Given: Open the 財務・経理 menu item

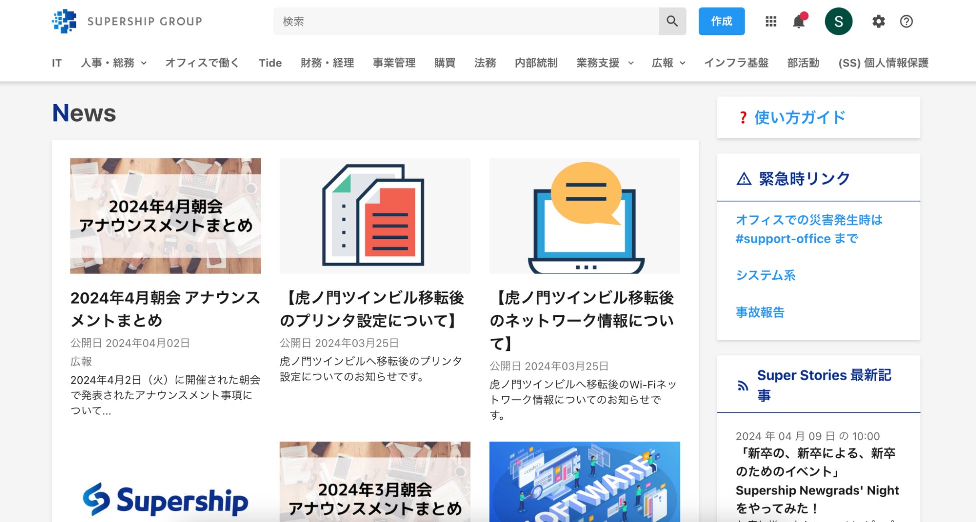Looking at the screenshot, I should point(327,63).
